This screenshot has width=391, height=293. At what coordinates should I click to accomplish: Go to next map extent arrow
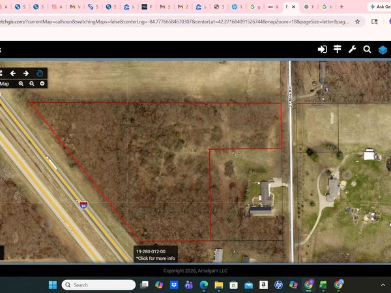coord(26,74)
